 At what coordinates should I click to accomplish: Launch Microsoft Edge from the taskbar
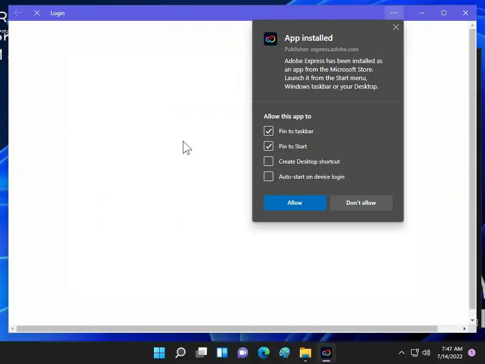click(264, 353)
